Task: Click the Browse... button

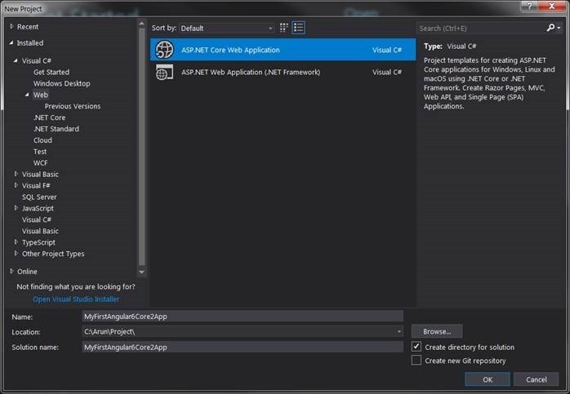Action: pos(437,332)
